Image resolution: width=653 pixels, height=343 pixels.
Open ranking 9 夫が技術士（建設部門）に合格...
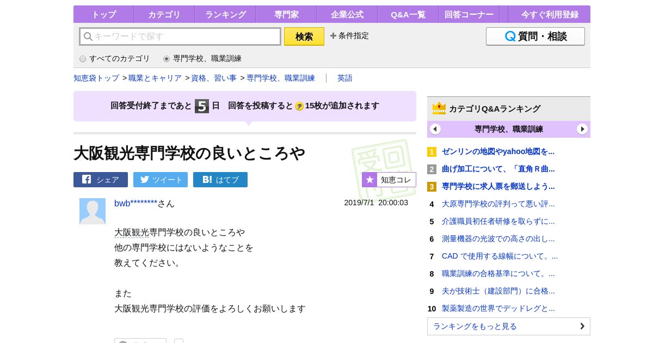[x=498, y=291]
